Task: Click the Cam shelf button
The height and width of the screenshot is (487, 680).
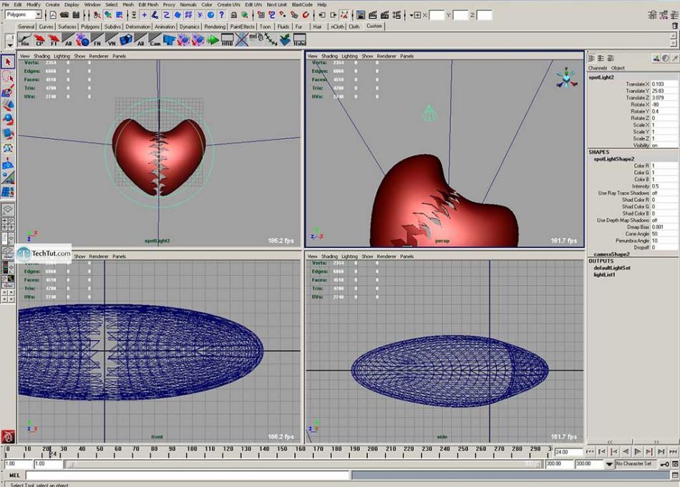Action: tap(155, 40)
